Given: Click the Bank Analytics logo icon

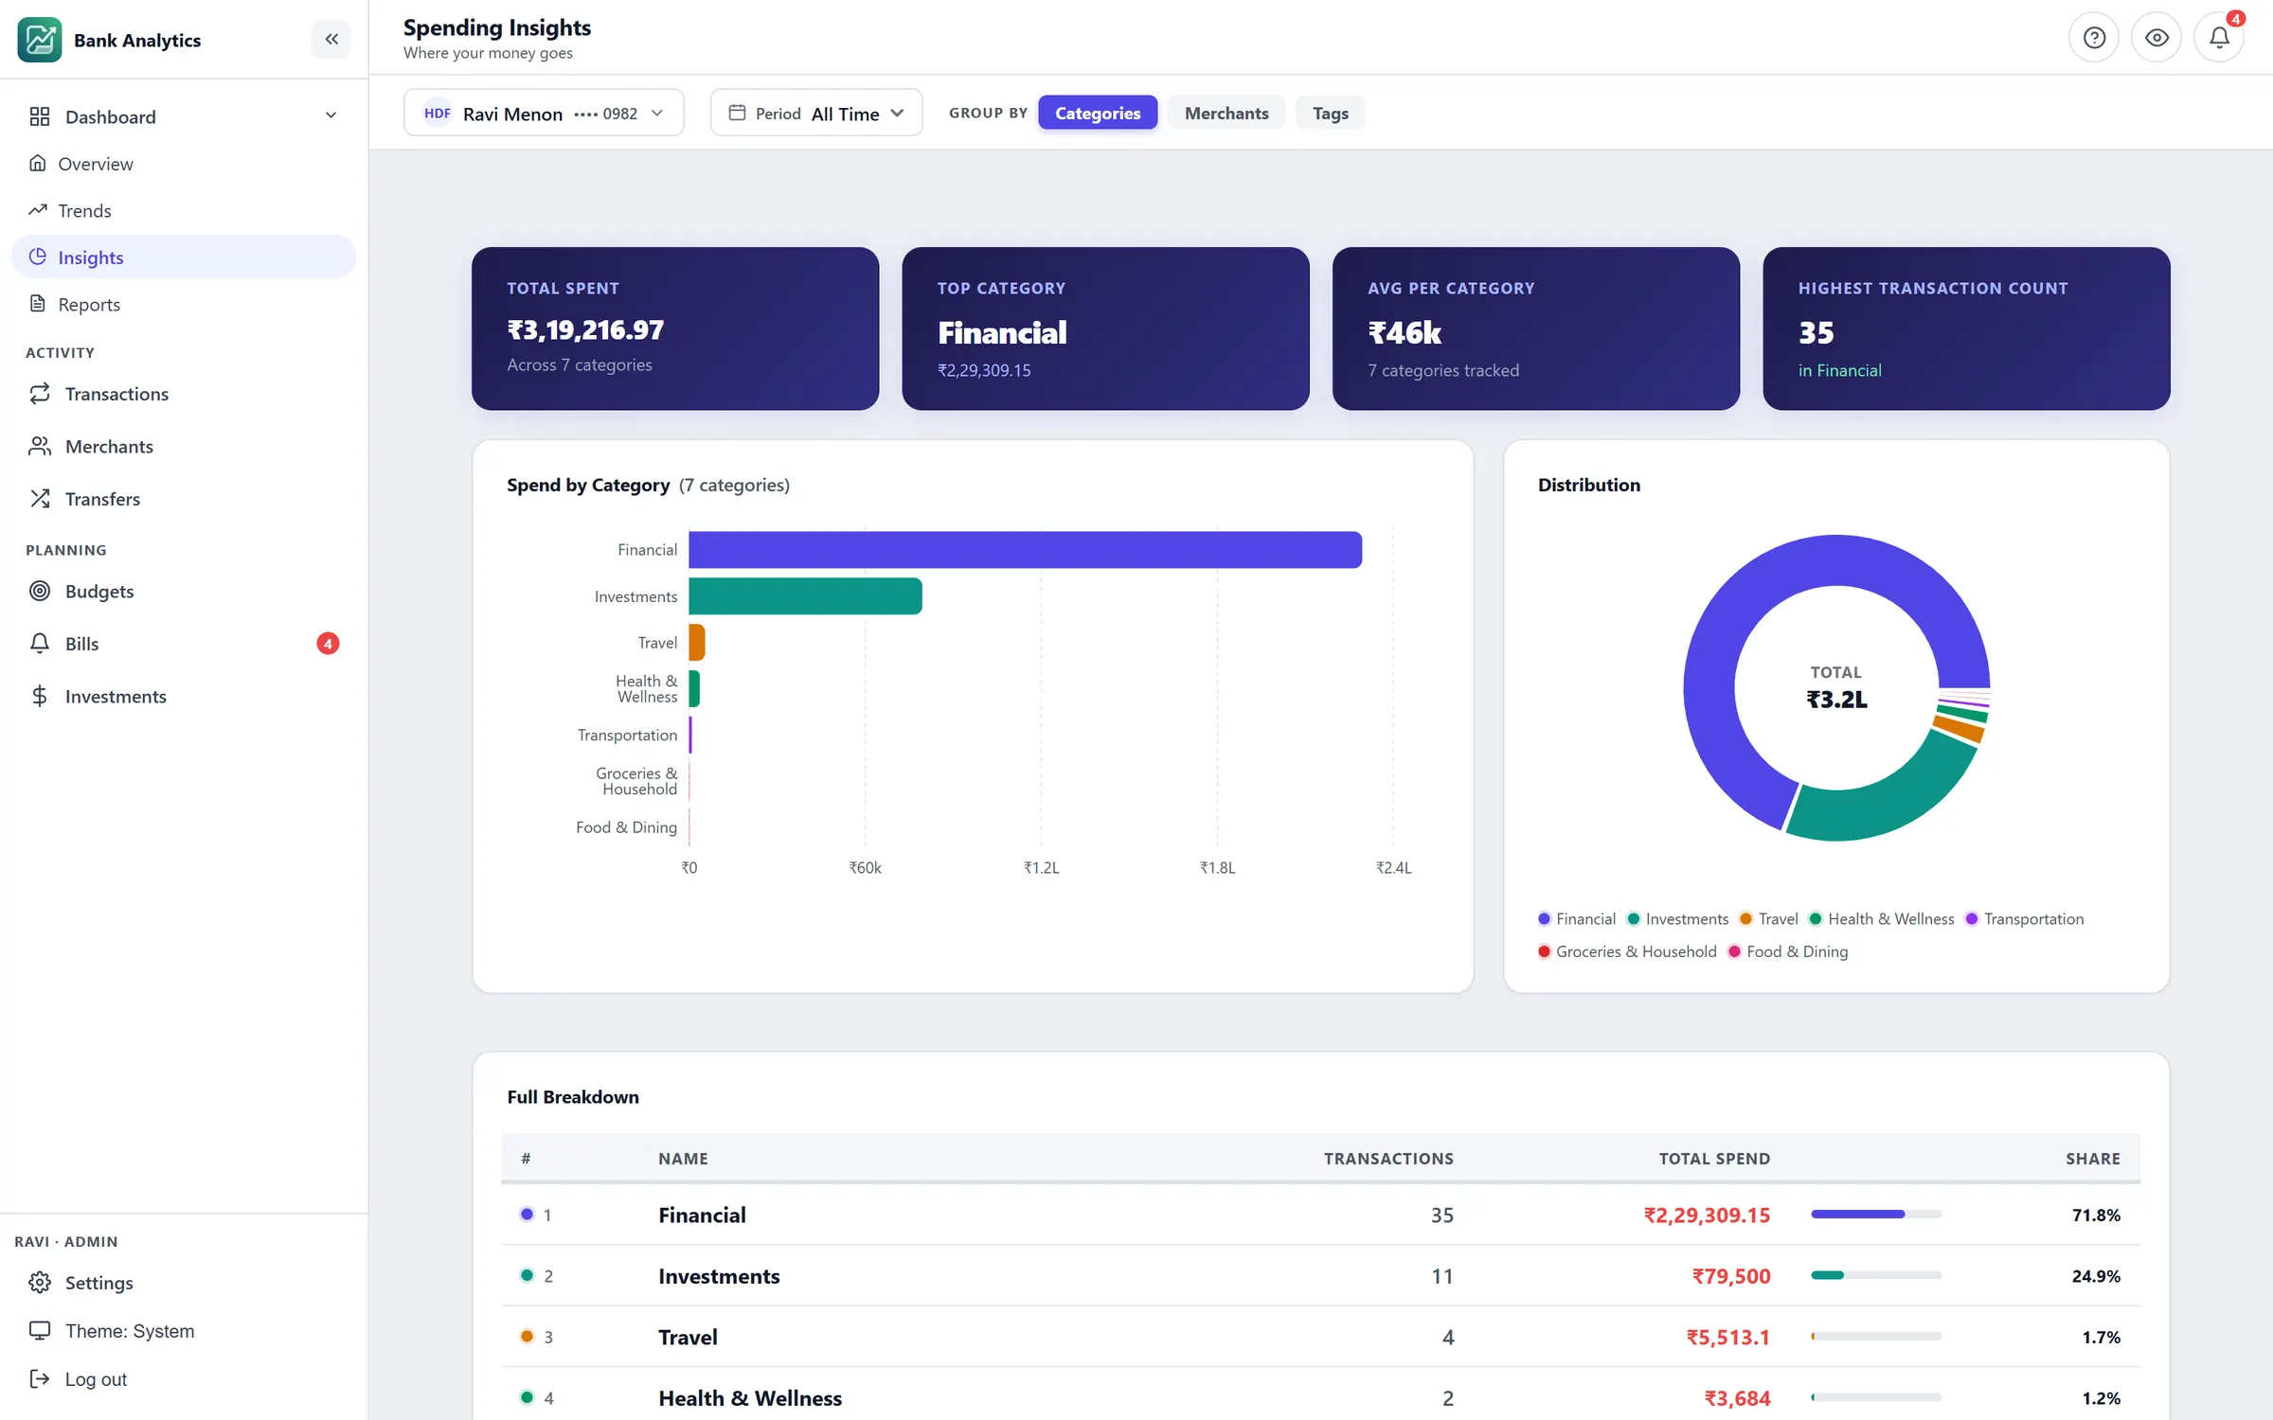Looking at the screenshot, I should 39,40.
